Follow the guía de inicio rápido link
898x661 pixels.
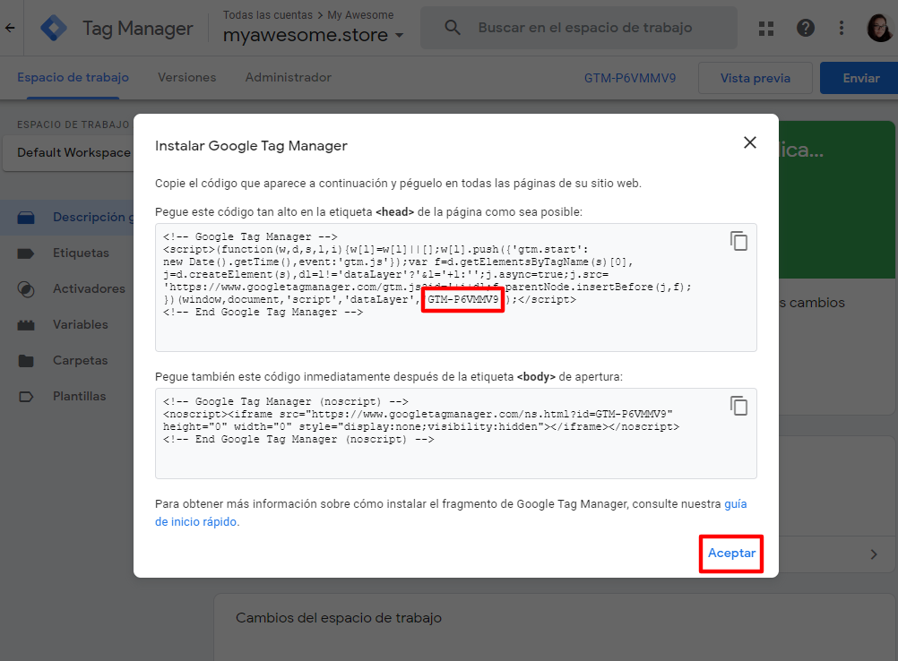[x=196, y=522]
